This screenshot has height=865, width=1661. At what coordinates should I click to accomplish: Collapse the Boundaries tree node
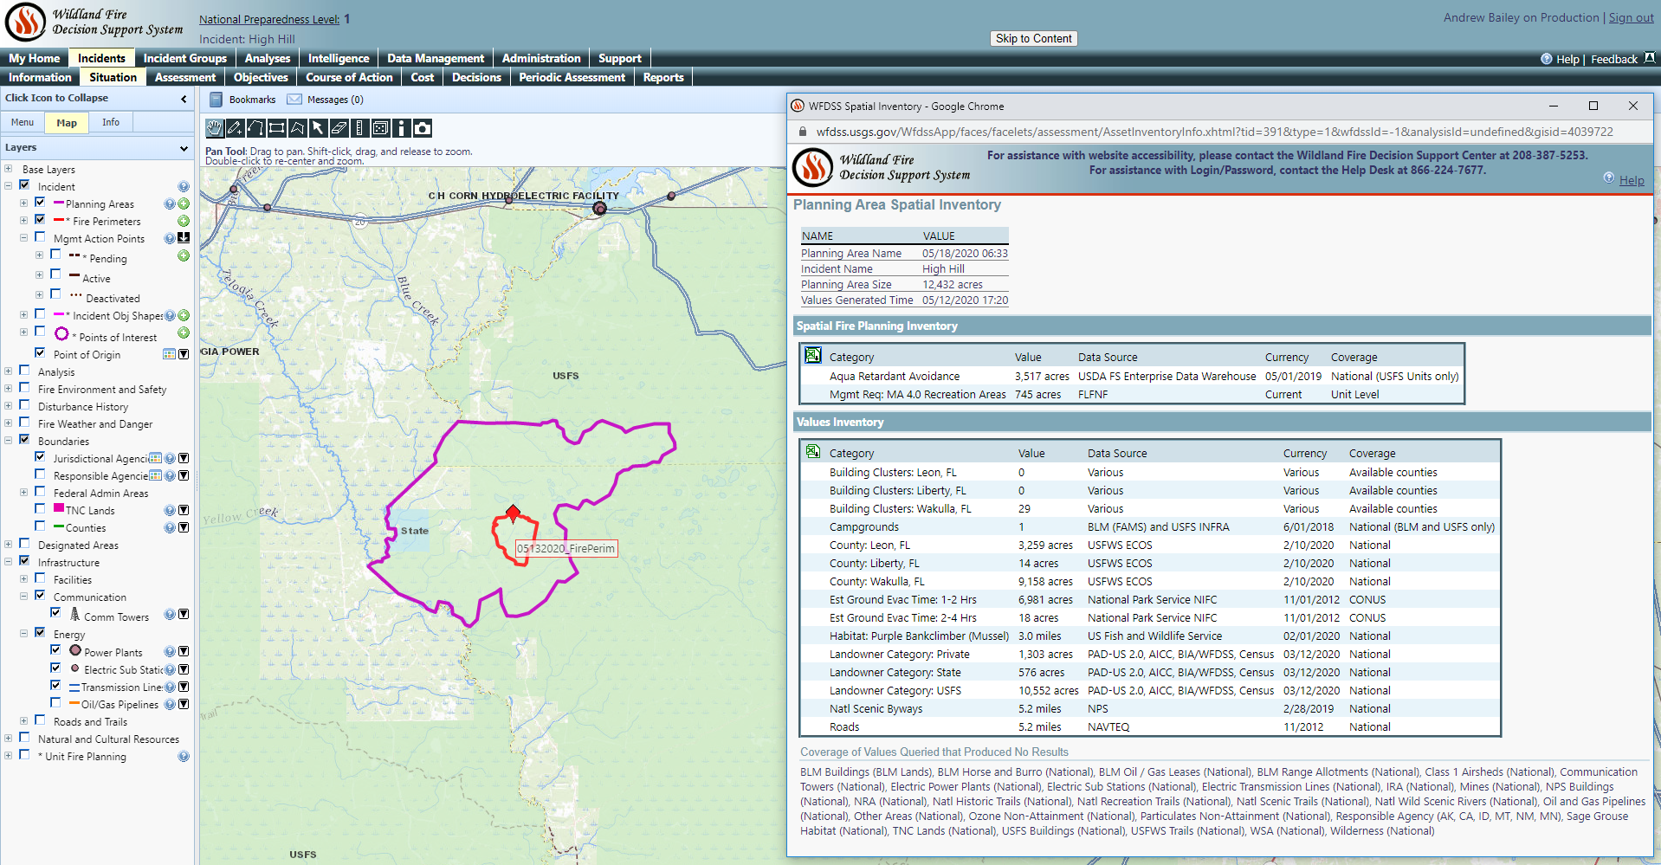pyautogui.click(x=9, y=440)
